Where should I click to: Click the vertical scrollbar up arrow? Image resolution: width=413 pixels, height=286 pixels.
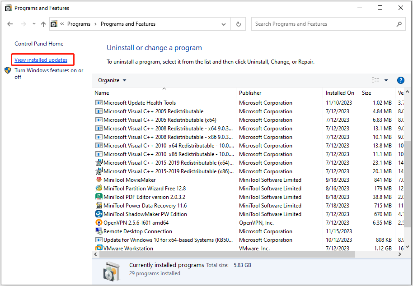[x=408, y=92]
